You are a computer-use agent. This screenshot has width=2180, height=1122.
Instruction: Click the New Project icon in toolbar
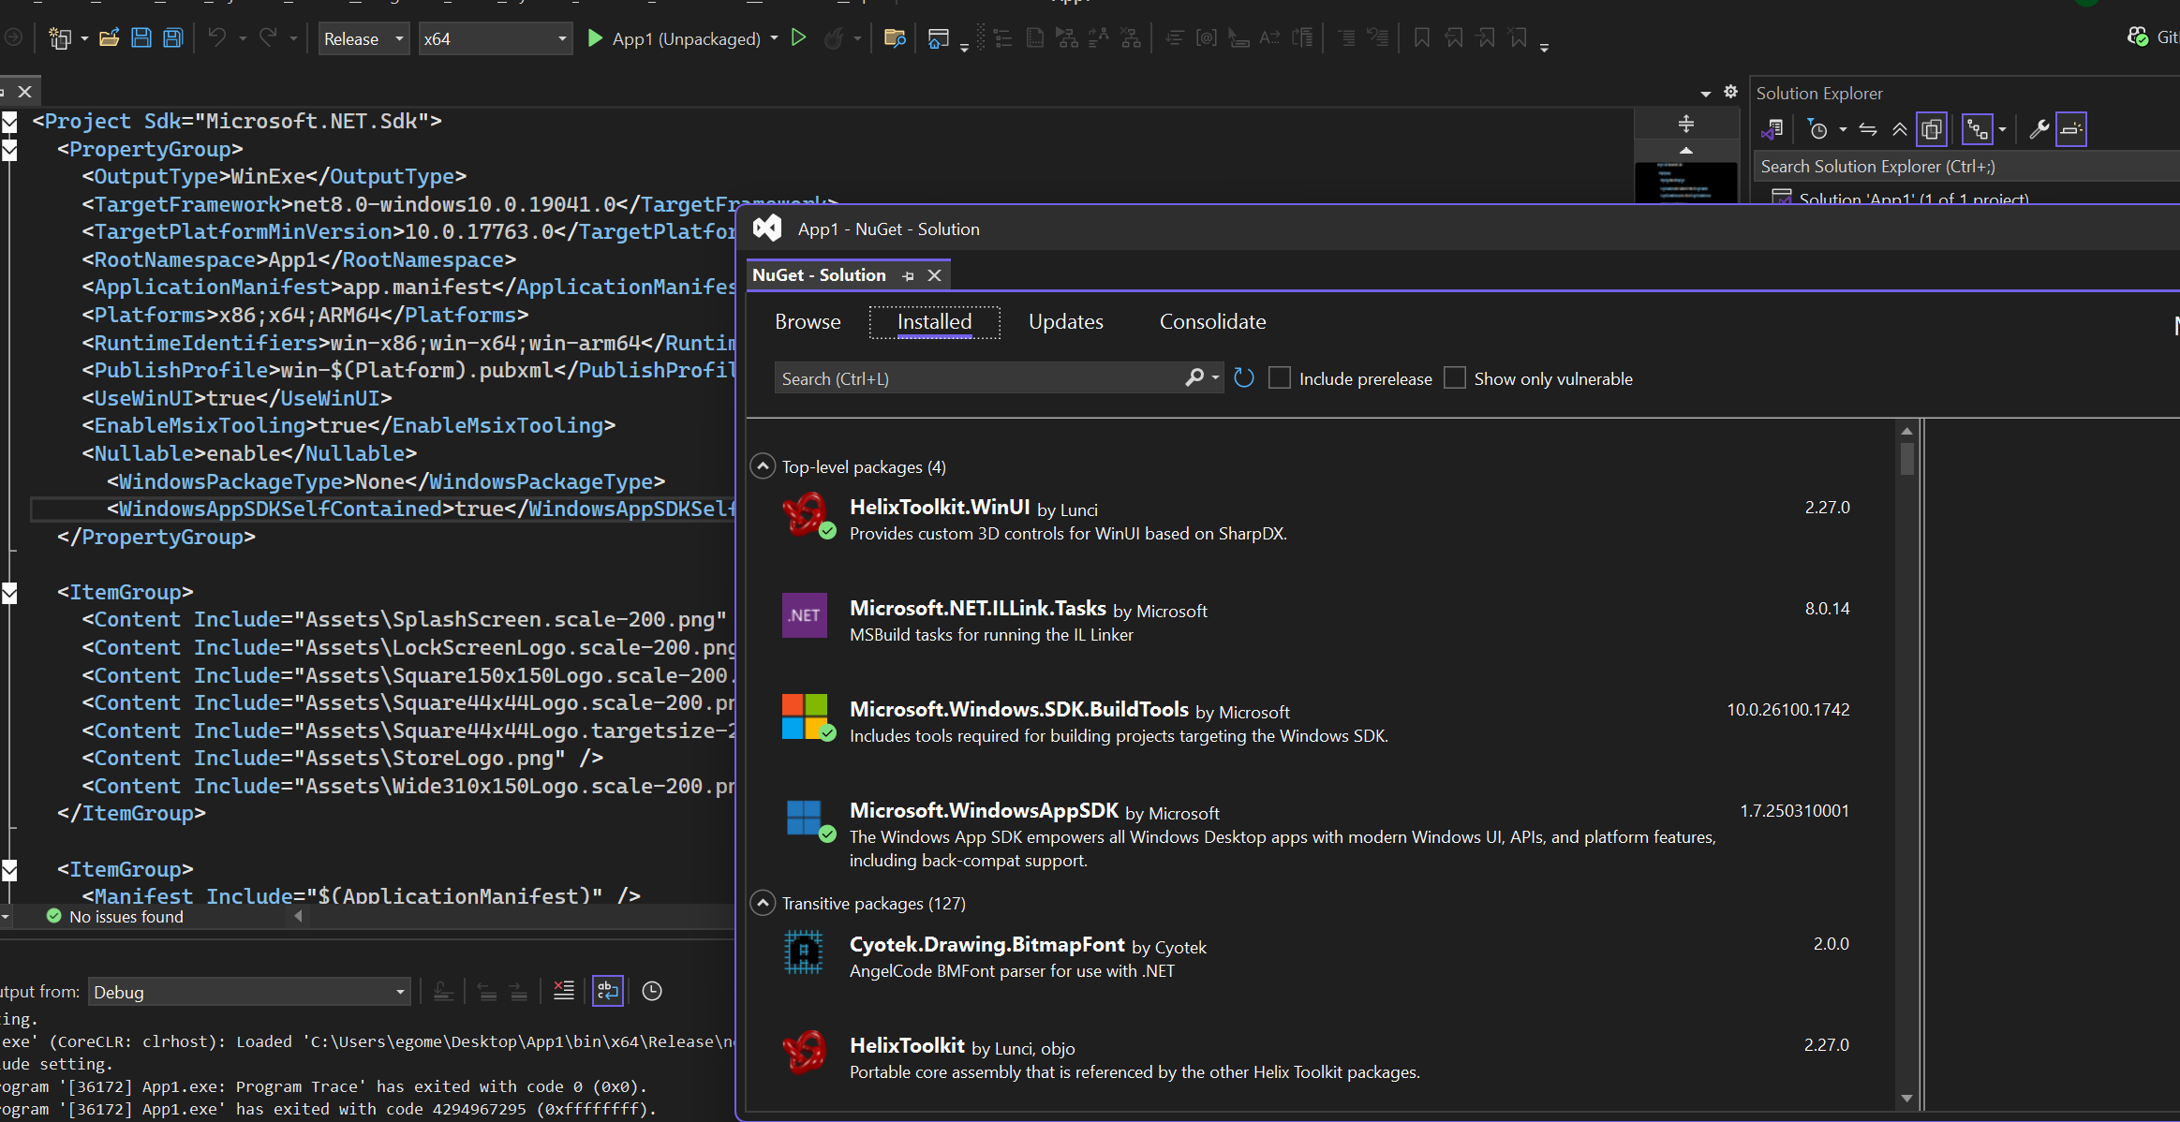point(60,38)
